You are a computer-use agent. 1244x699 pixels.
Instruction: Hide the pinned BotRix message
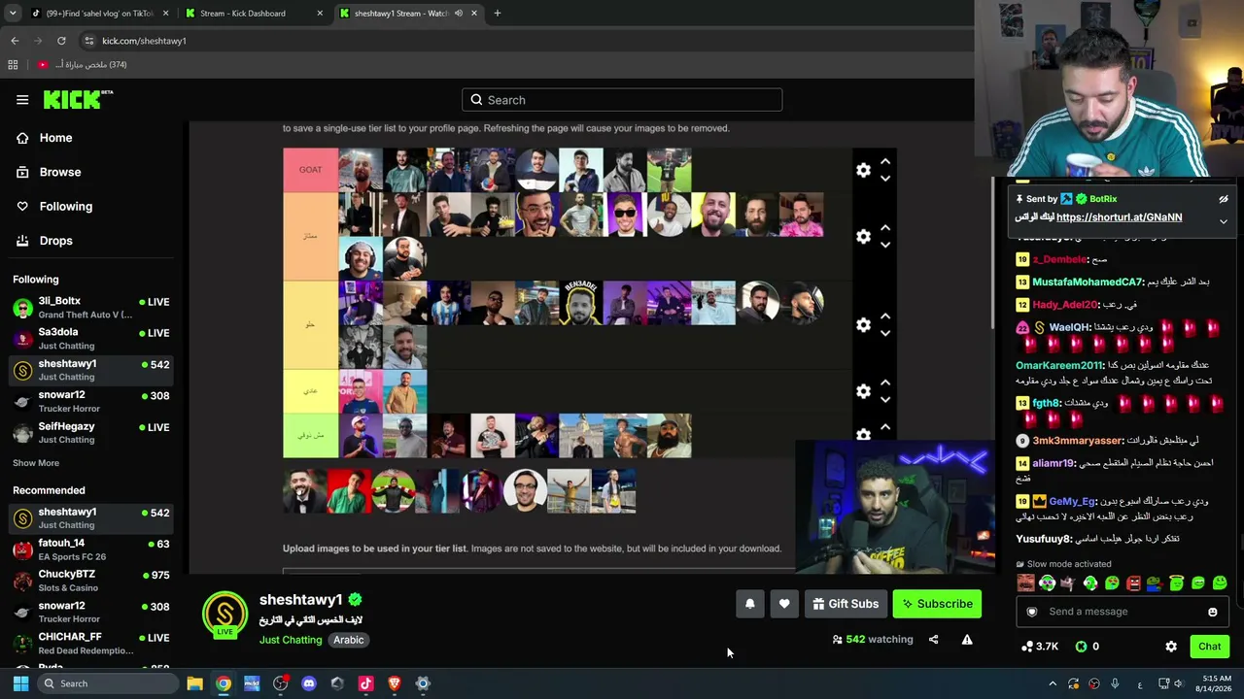1224,199
